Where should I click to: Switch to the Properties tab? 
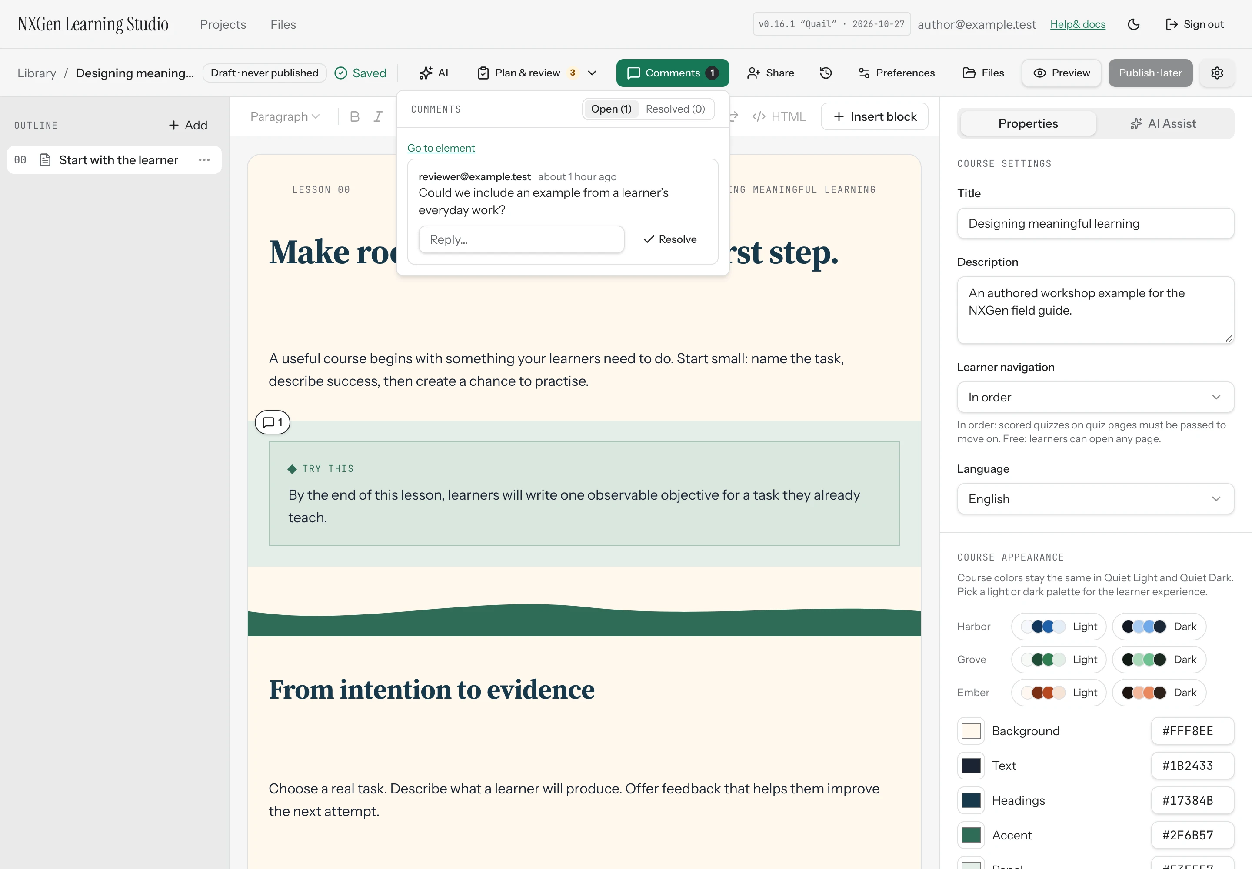[x=1028, y=123]
